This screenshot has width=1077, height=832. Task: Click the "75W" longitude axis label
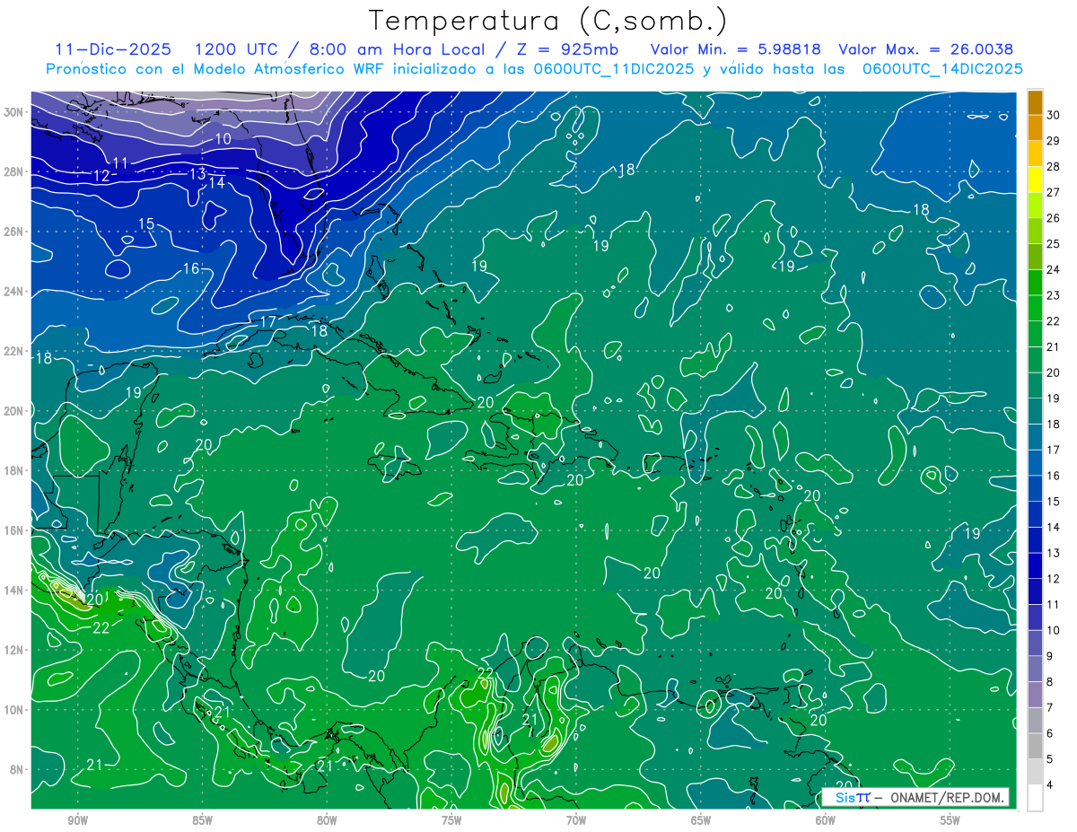pyautogui.click(x=451, y=820)
